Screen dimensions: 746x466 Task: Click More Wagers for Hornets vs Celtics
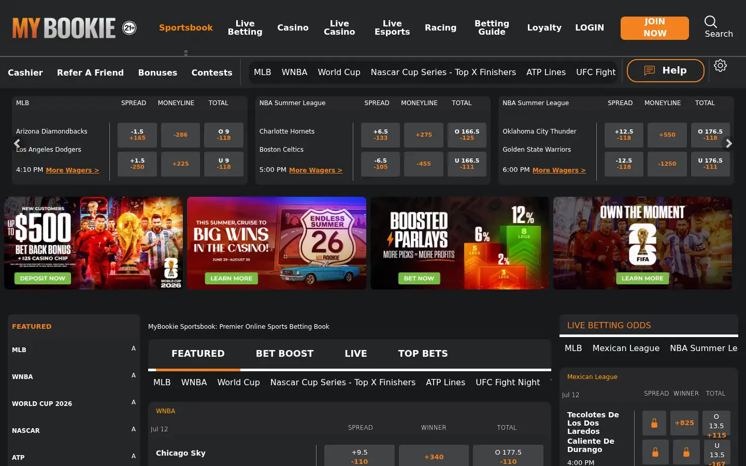pyautogui.click(x=315, y=170)
